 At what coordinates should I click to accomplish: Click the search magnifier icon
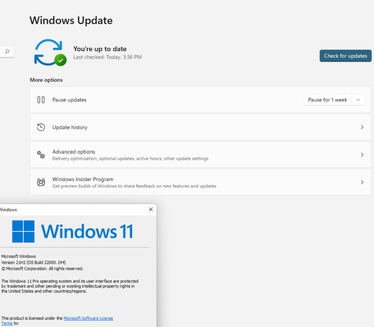(7, 52)
